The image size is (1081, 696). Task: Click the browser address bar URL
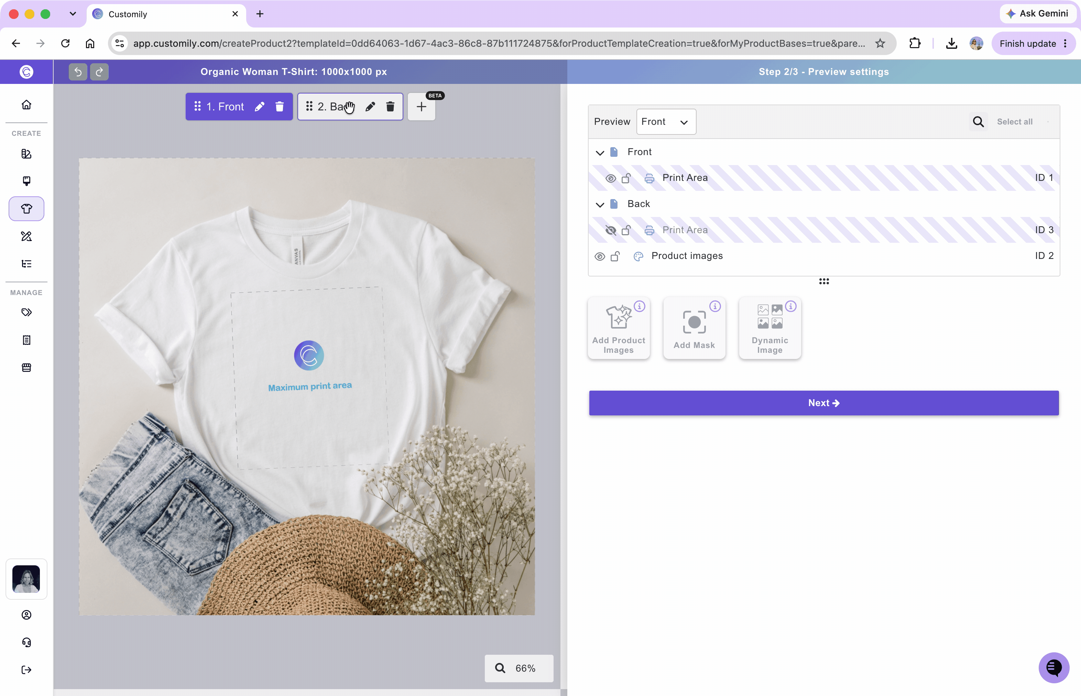pos(499,43)
